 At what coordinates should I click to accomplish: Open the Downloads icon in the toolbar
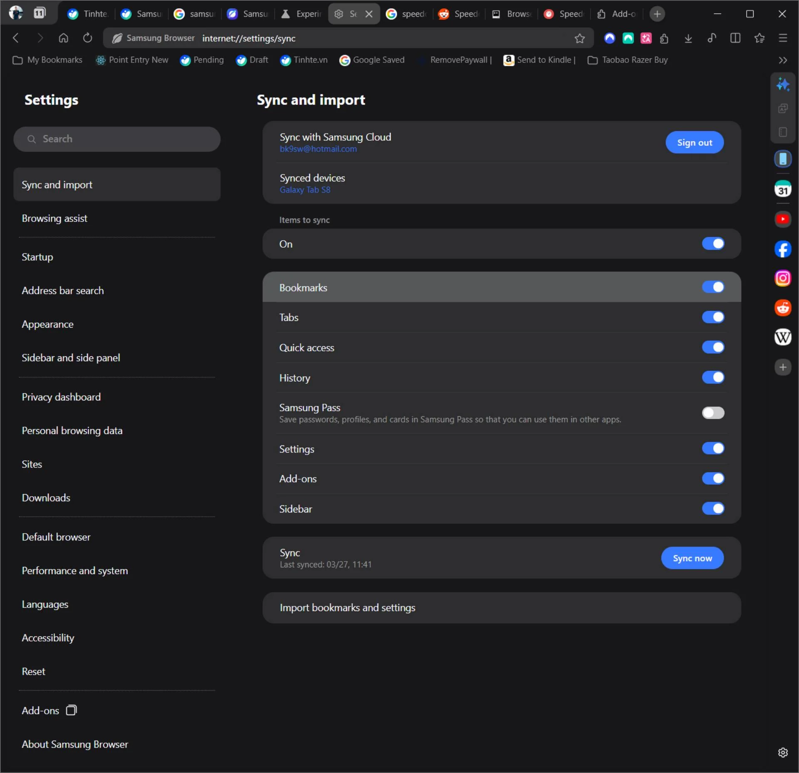click(x=688, y=38)
